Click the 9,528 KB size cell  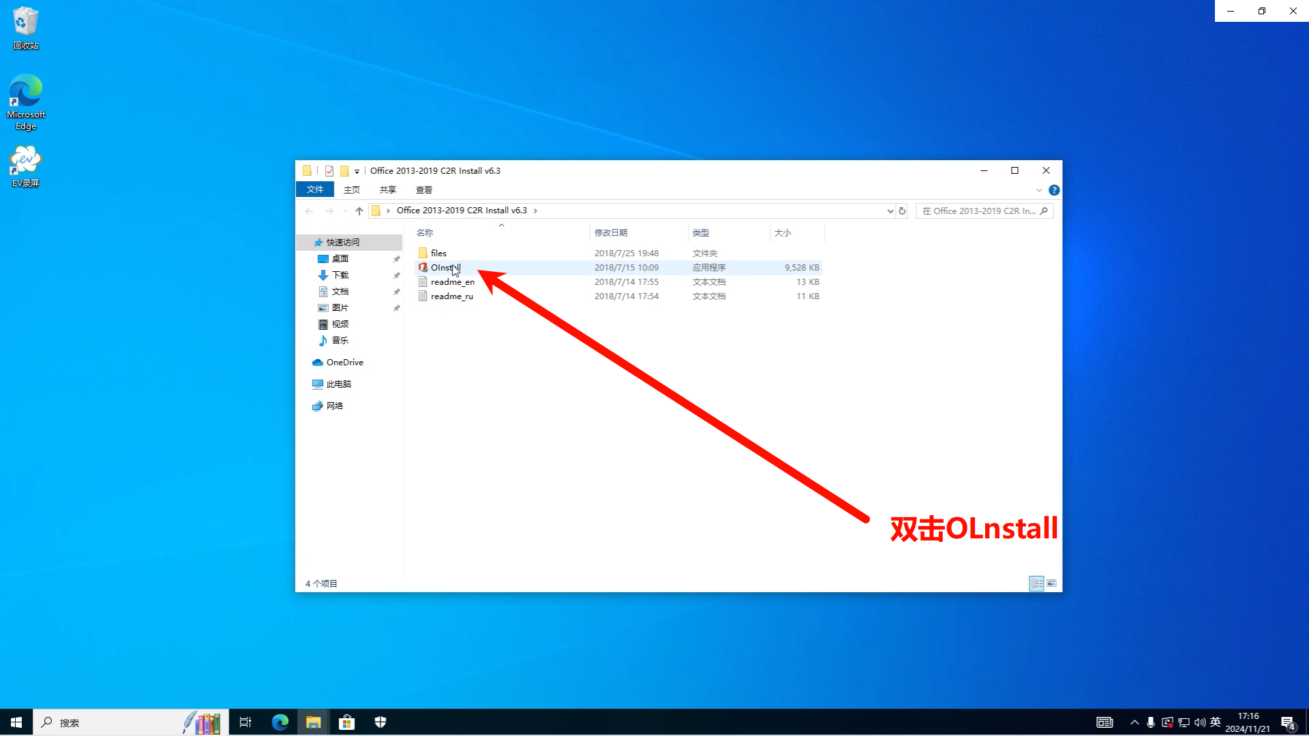pyautogui.click(x=802, y=267)
